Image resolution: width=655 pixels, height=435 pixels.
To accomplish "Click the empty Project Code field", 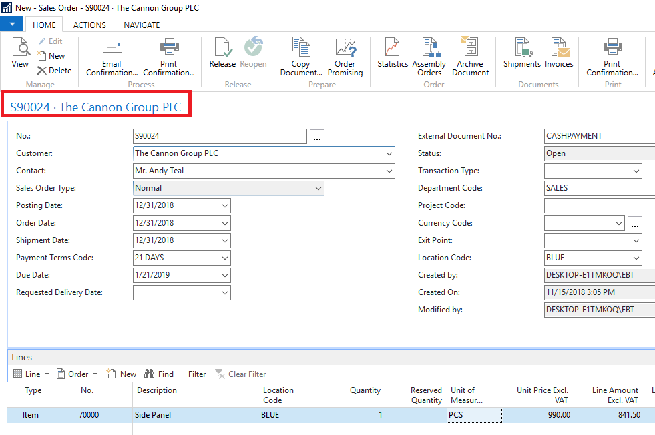I will 600,205.
